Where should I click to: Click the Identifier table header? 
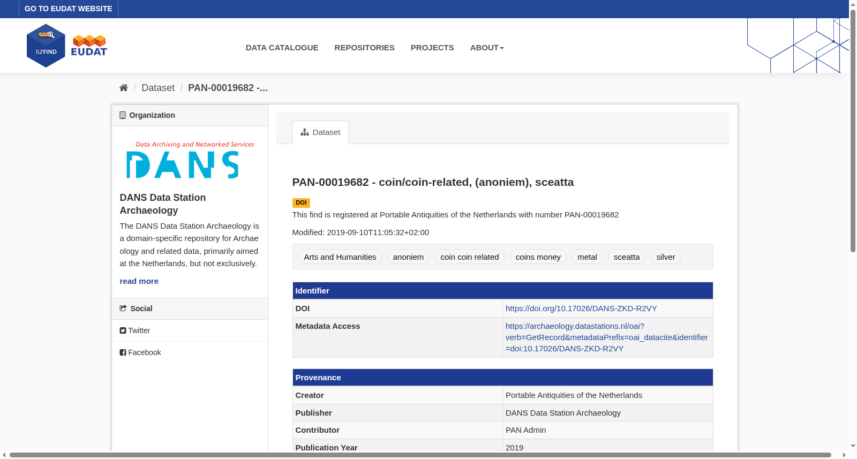(x=502, y=291)
